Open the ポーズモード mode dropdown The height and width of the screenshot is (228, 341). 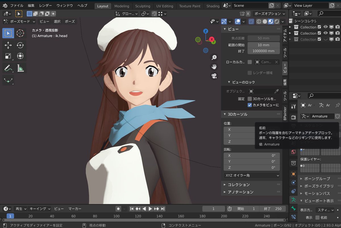(x=19, y=21)
